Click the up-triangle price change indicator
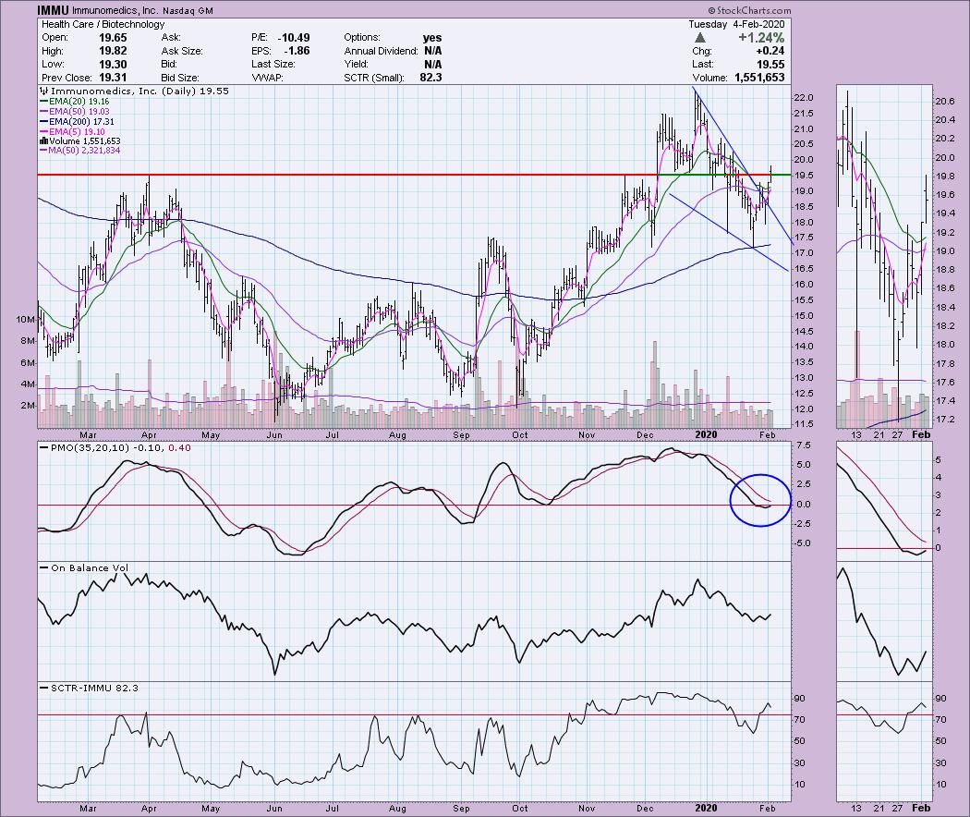The image size is (970, 817). click(x=700, y=38)
